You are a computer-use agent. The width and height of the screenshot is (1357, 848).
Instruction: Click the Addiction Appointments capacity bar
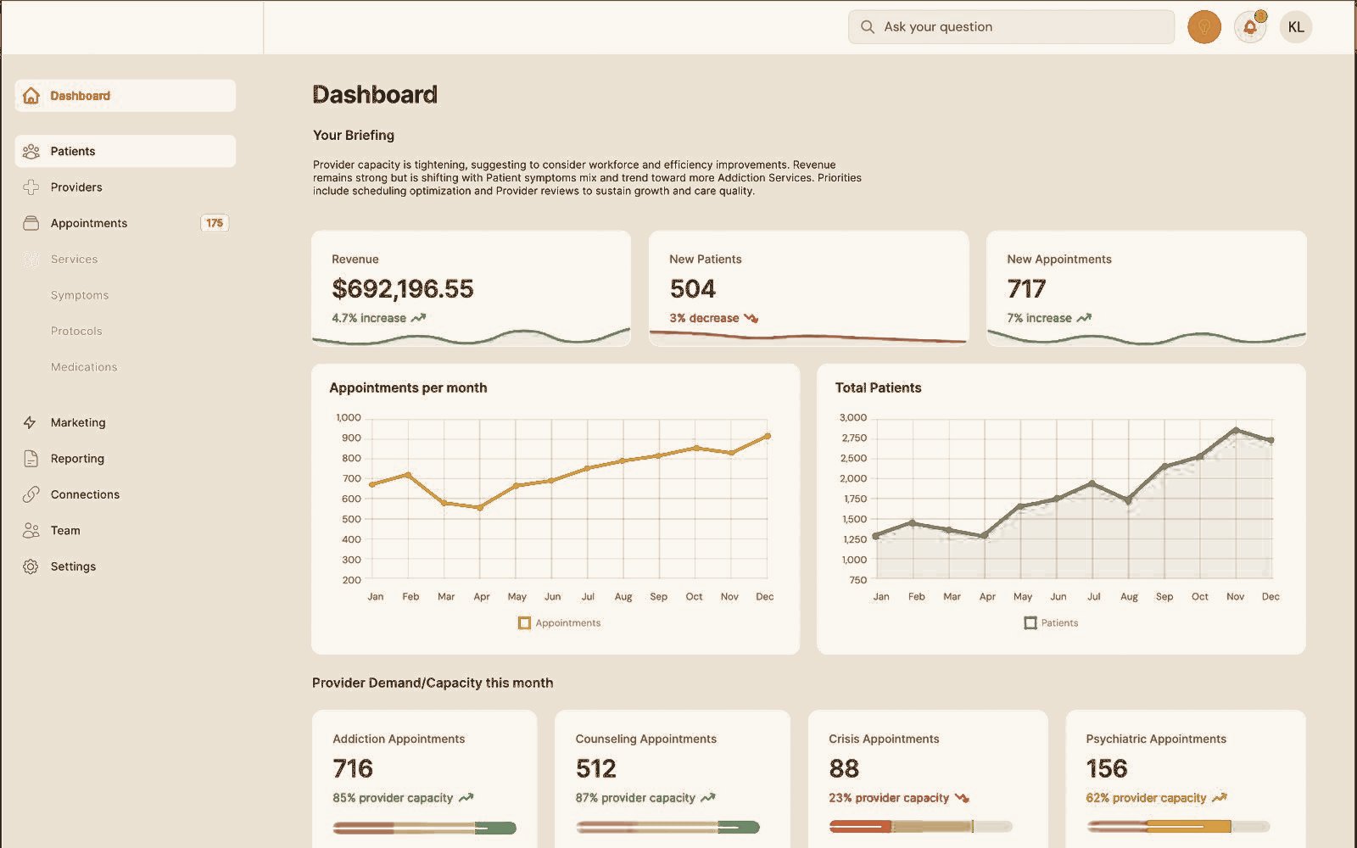click(x=425, y=828)
